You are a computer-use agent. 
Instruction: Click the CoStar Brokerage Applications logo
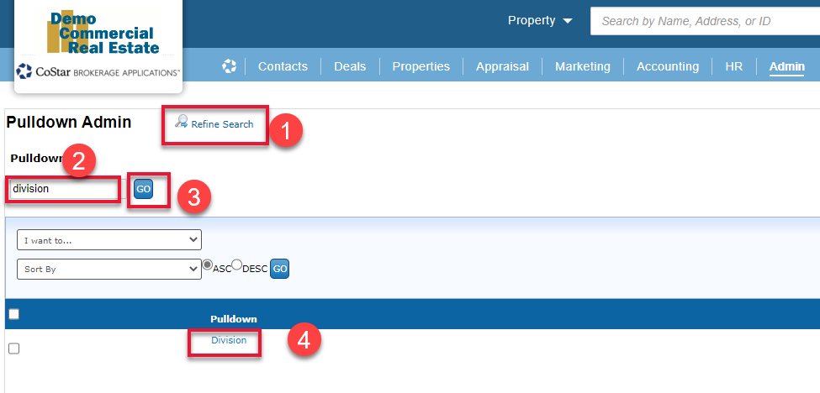[98, 73]
